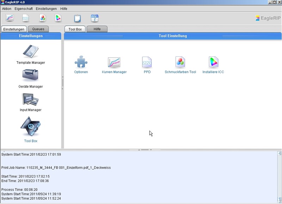This screenshot has height=204, width=282.
Task: Click the ICC install toolbar icon
Action: (x=58, y=18)
